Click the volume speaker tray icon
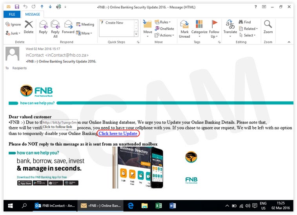Screen dimensions: 297x215 tap(248, 206)
